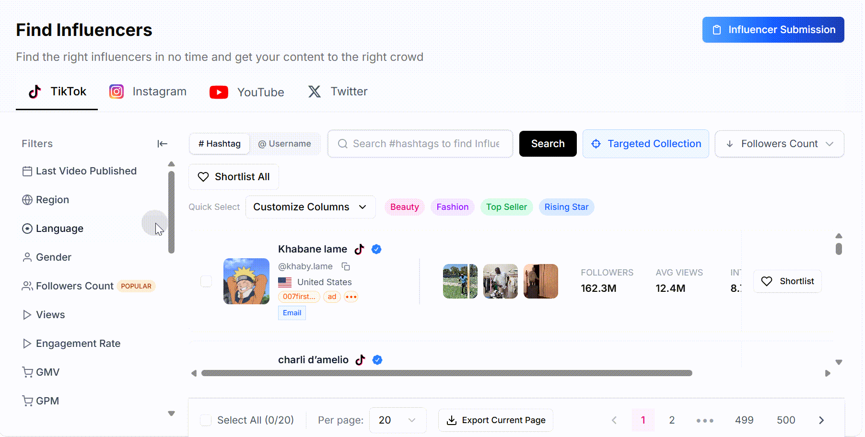Click the Language filter icon
The image size is (865, 437).
[27, 229]
